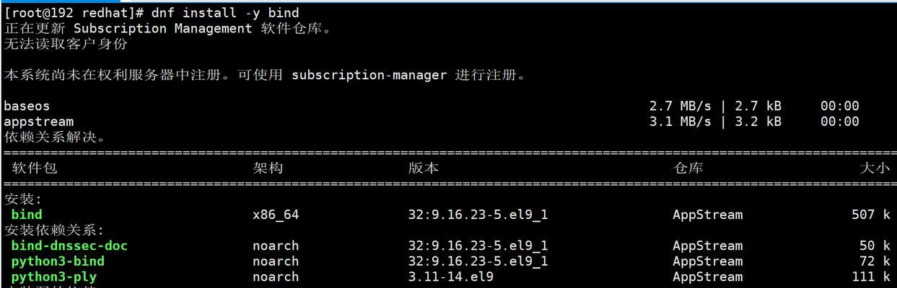The image size is (897, 288).
Task: Click the 版本 column header
Action: [424, 168]
